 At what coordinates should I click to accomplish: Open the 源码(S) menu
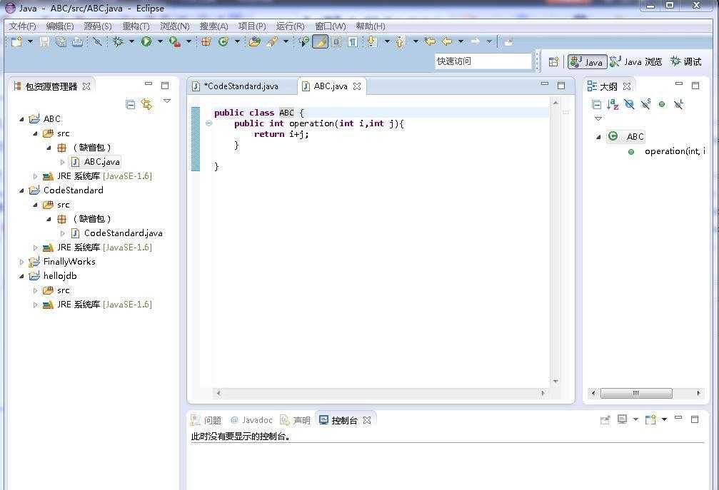(98, 26)
